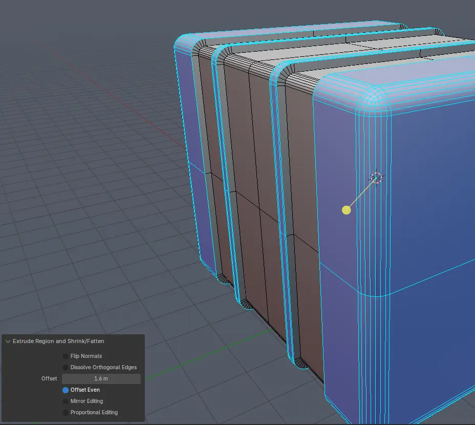Turn on Mirror Editing checkbox

66,401
